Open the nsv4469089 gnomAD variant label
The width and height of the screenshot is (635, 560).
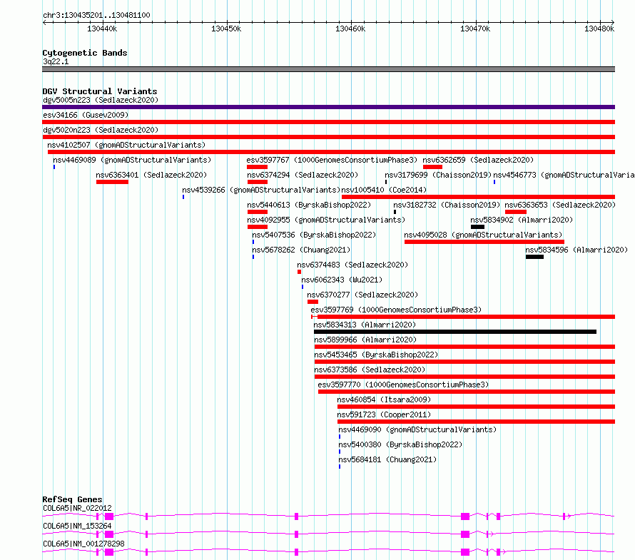pyautogui.click(x=132, y=160)
